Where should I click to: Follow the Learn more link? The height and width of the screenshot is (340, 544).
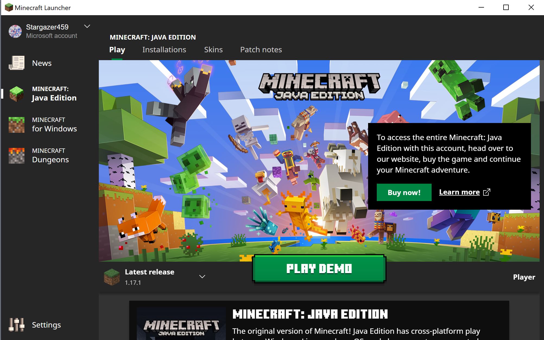coord(459,192)
